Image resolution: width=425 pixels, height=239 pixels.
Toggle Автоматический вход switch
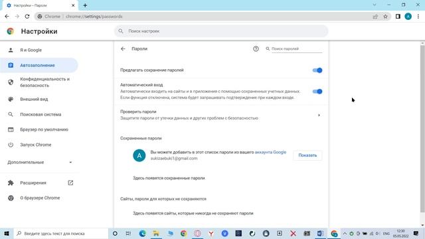coord(317,92)
